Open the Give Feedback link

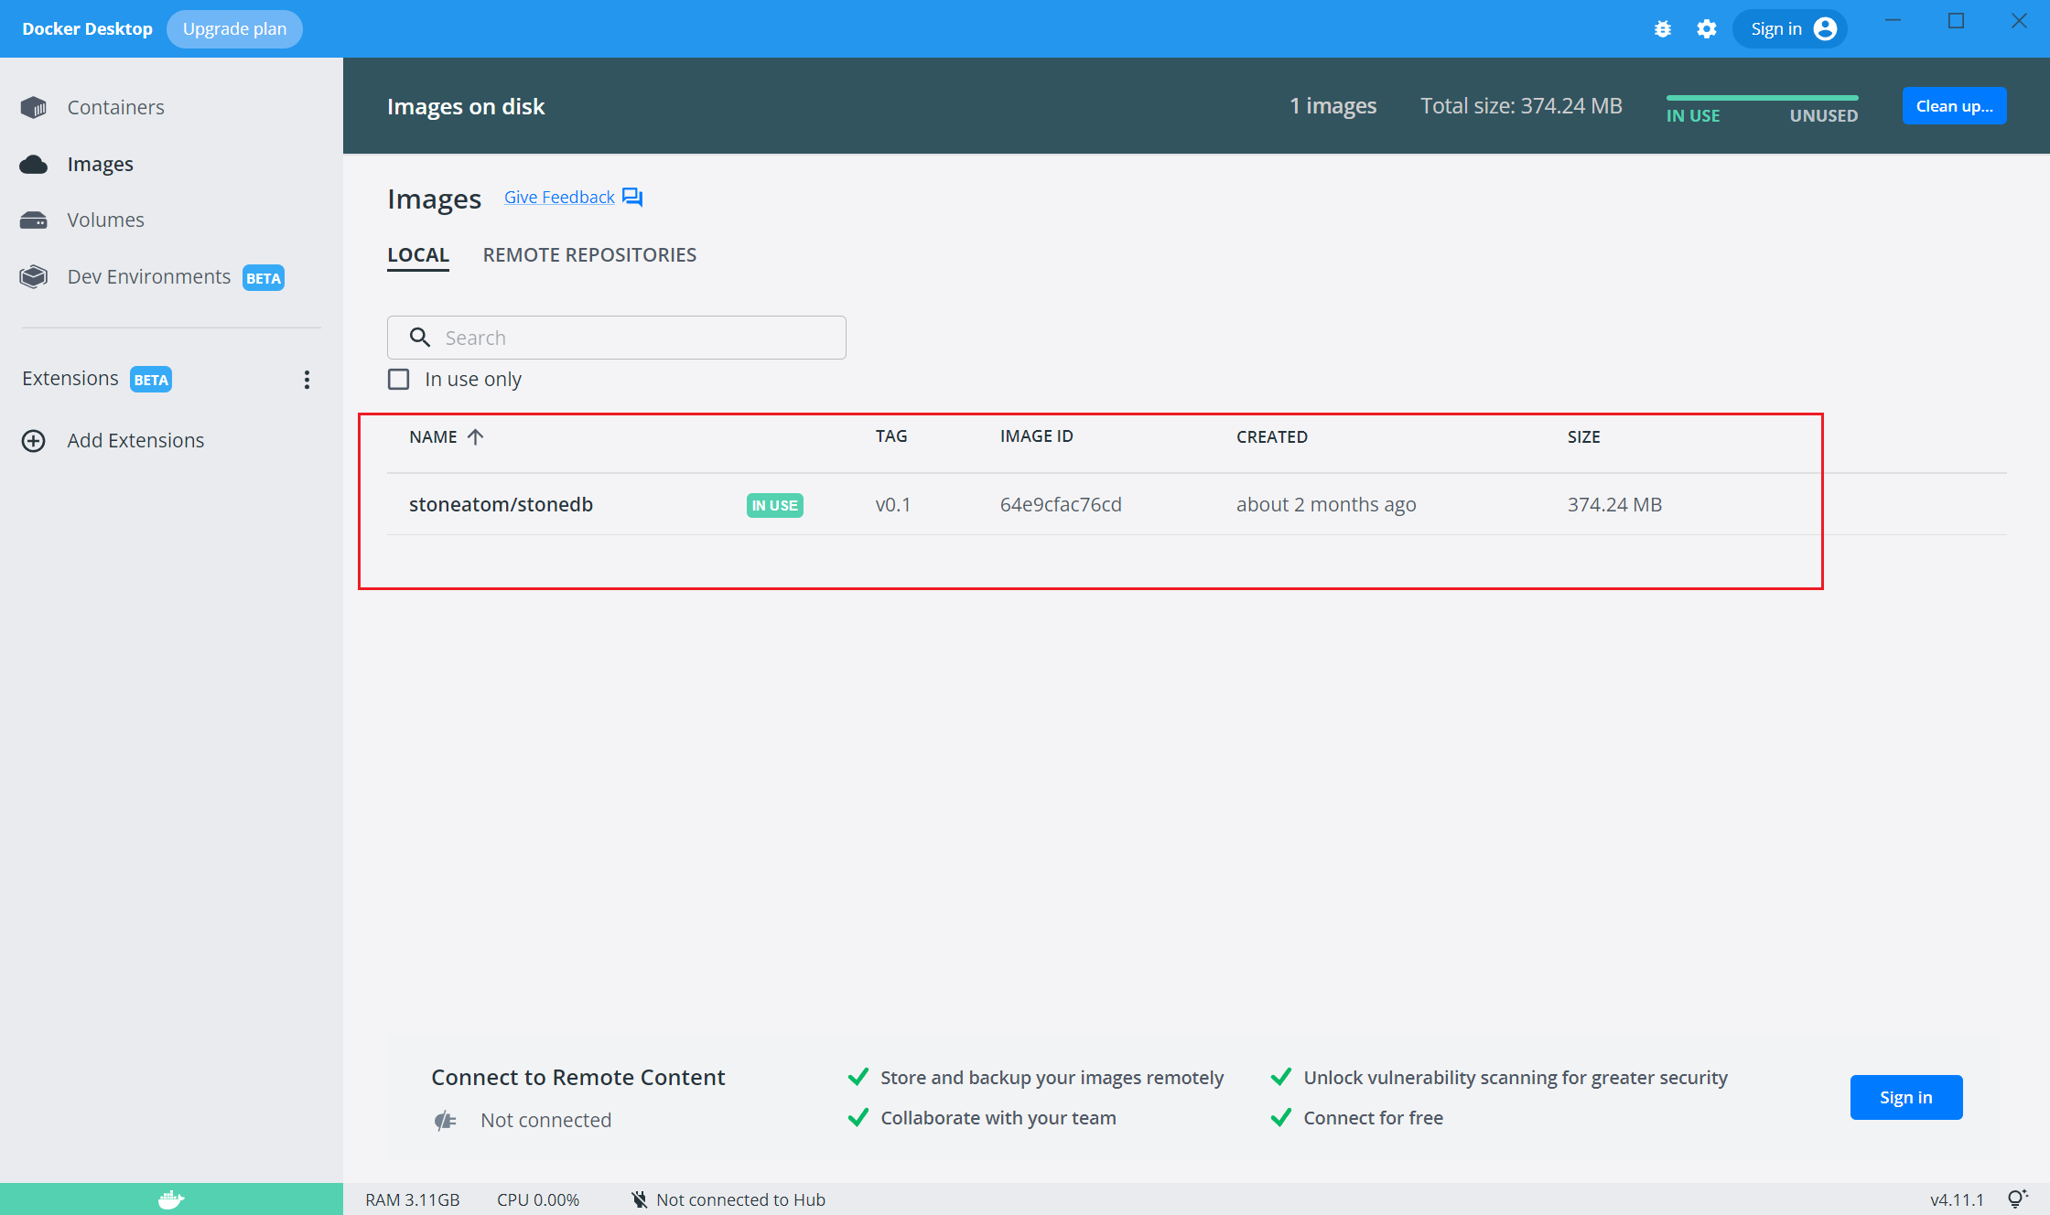pos(558,197)
